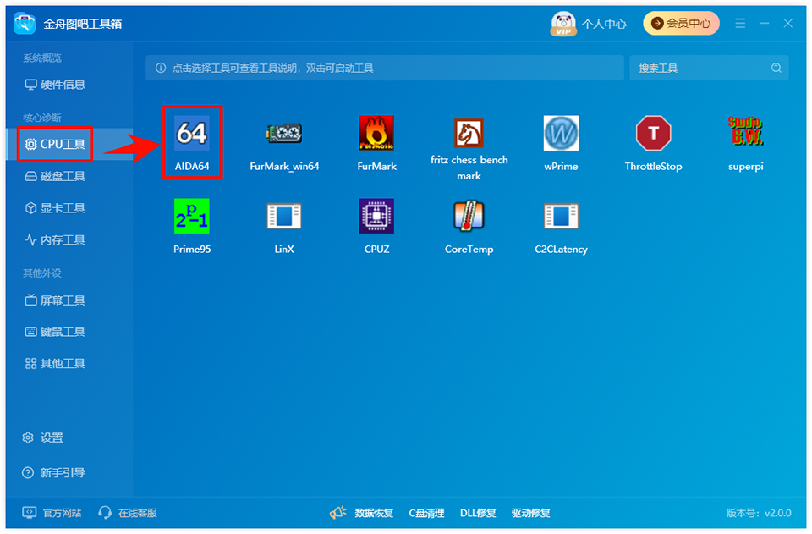Click the info icon in the hint bar
812x534 pixels.
click(161, 68)
